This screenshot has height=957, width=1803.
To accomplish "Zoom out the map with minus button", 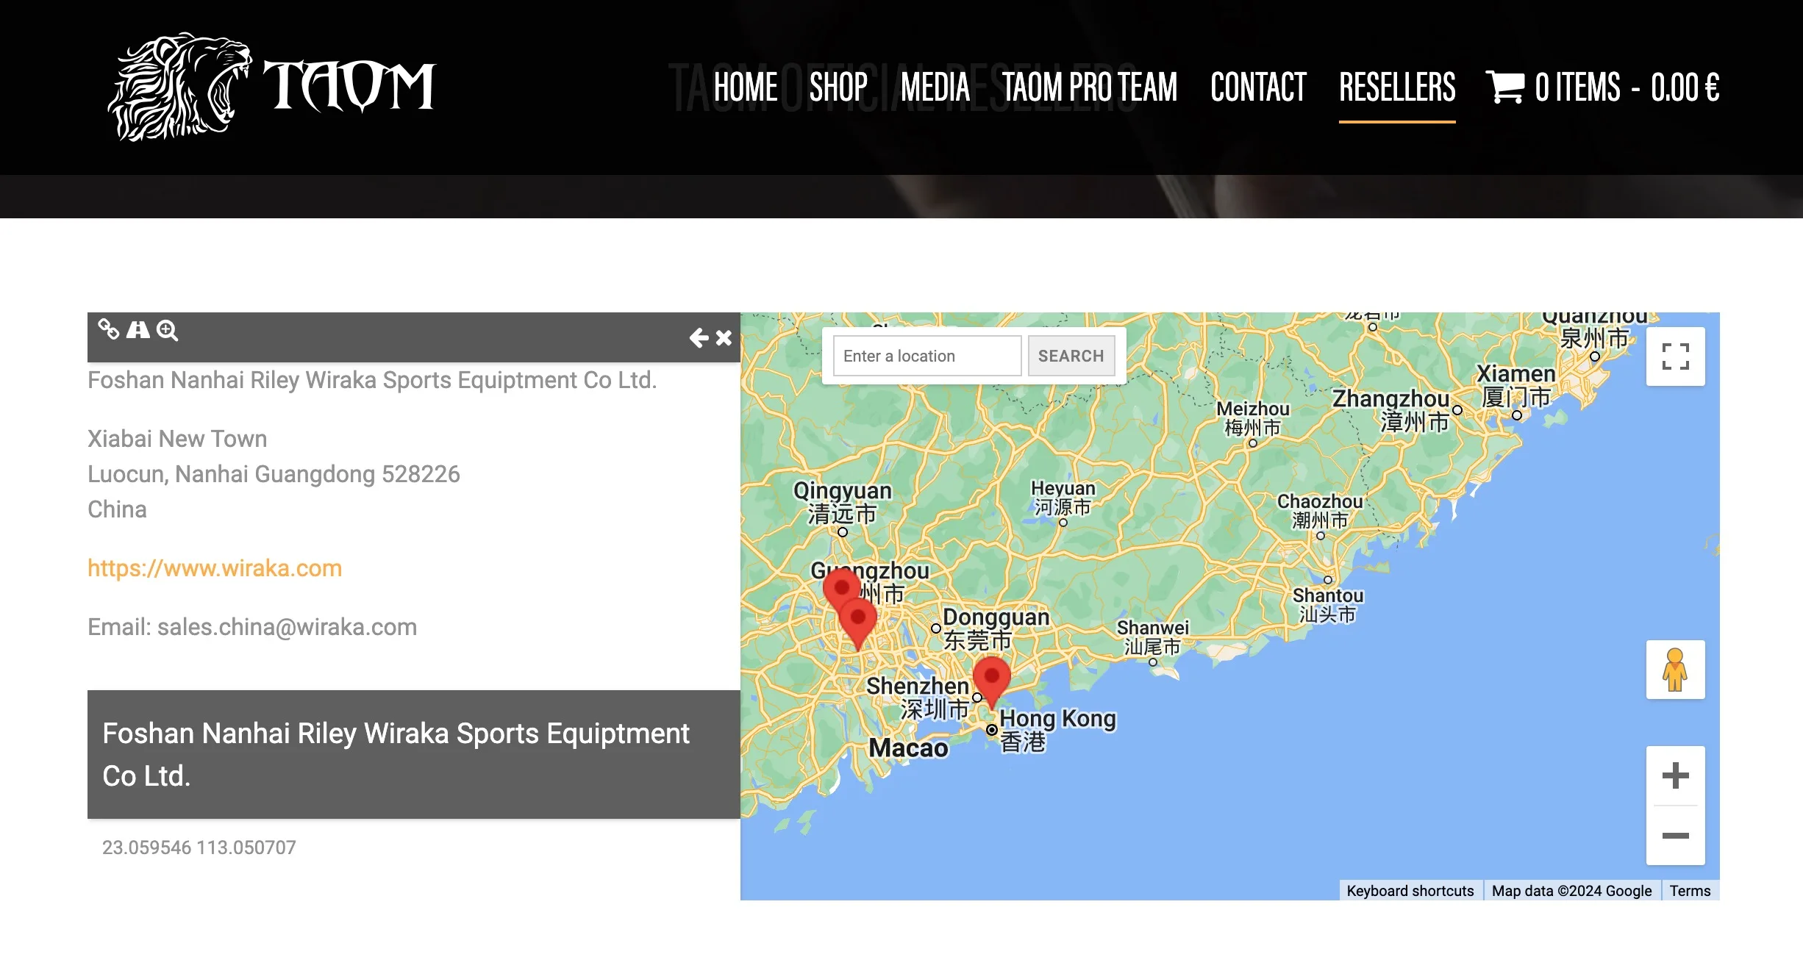I will pos(1675,836).
